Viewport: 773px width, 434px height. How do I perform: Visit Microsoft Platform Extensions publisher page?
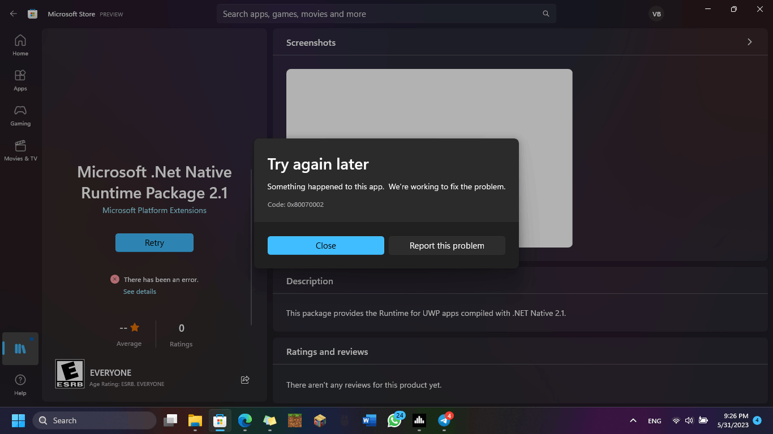tap(154, 210)
